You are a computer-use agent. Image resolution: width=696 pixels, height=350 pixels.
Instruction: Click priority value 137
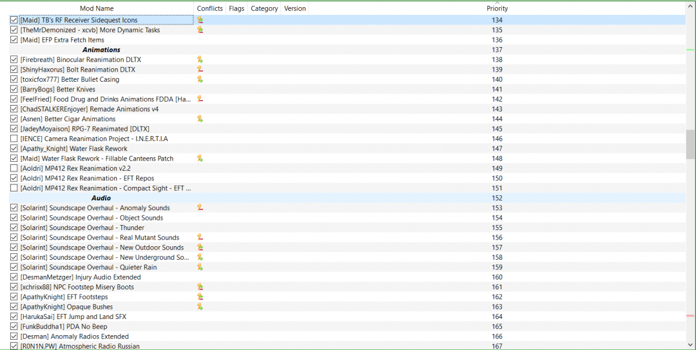[x=497, y=50]
